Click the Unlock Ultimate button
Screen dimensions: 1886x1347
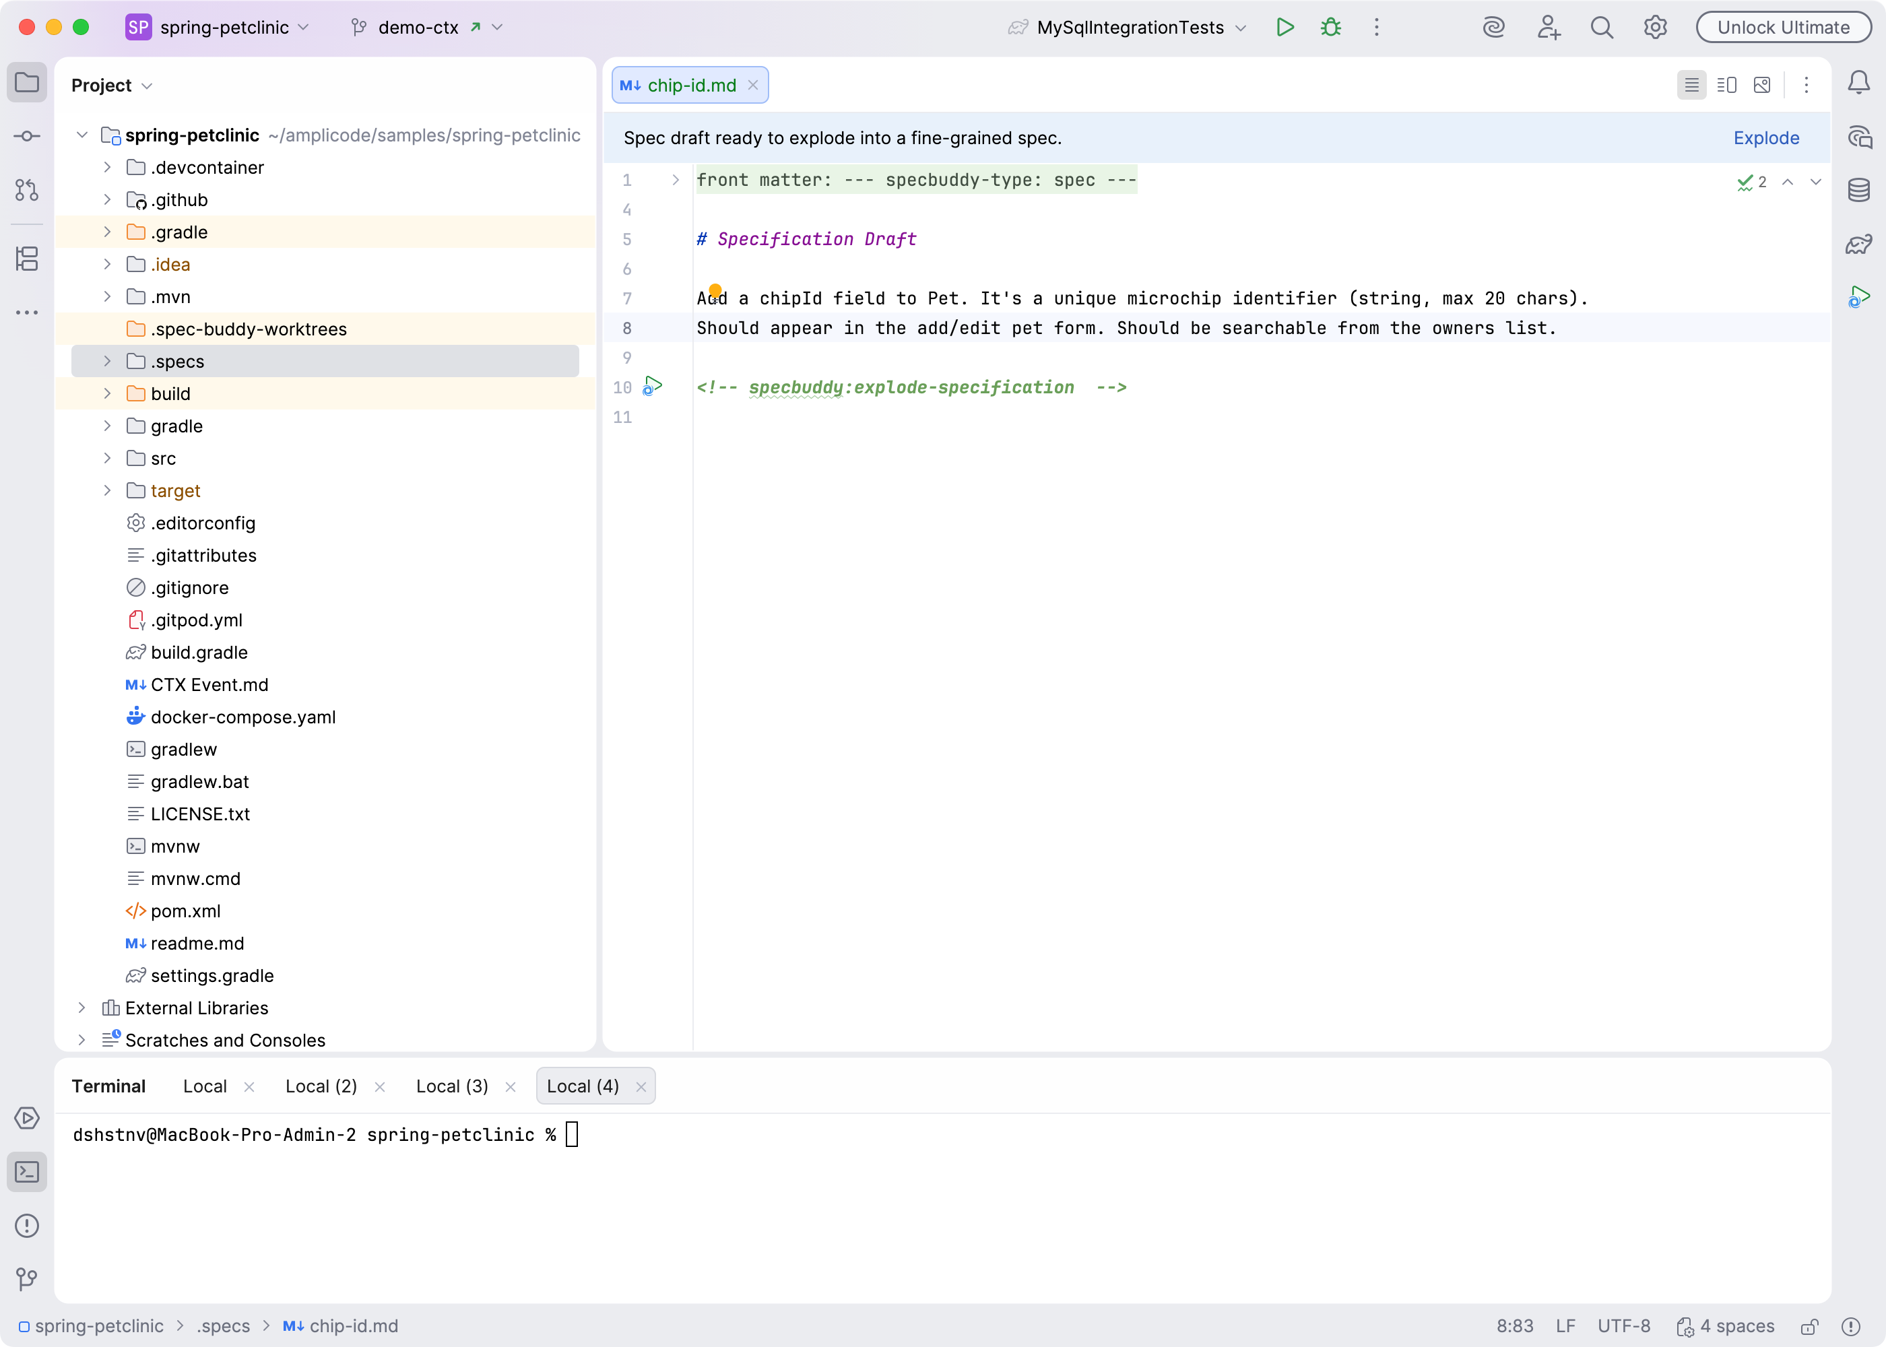pos(1782,28)
